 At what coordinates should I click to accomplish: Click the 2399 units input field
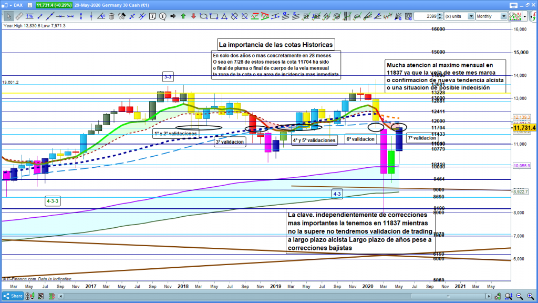coord(426,16)
